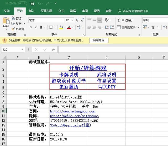This screenshot has height=146, width=168.
Task: Expand the 复制 dropdown arrow
Action: pos(24,24)
